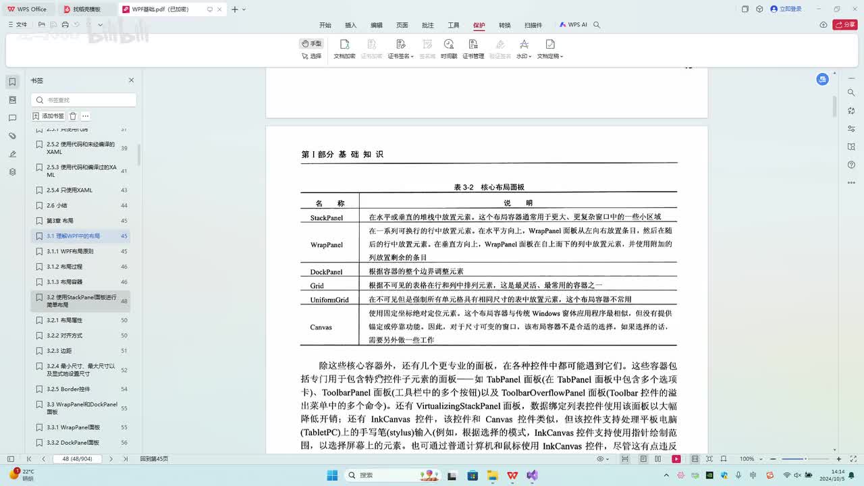The width and height of the screenshot is (864, 486).
Task: Open 证书管理 certificate management
Action: pos(473,49)
